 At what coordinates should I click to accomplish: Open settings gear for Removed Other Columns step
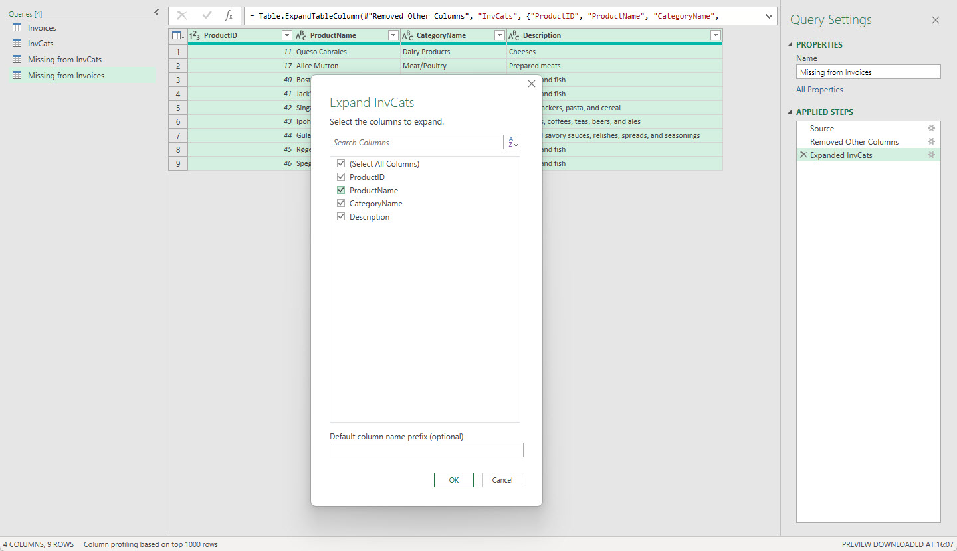pyautogui.click(x=931, y=142)
